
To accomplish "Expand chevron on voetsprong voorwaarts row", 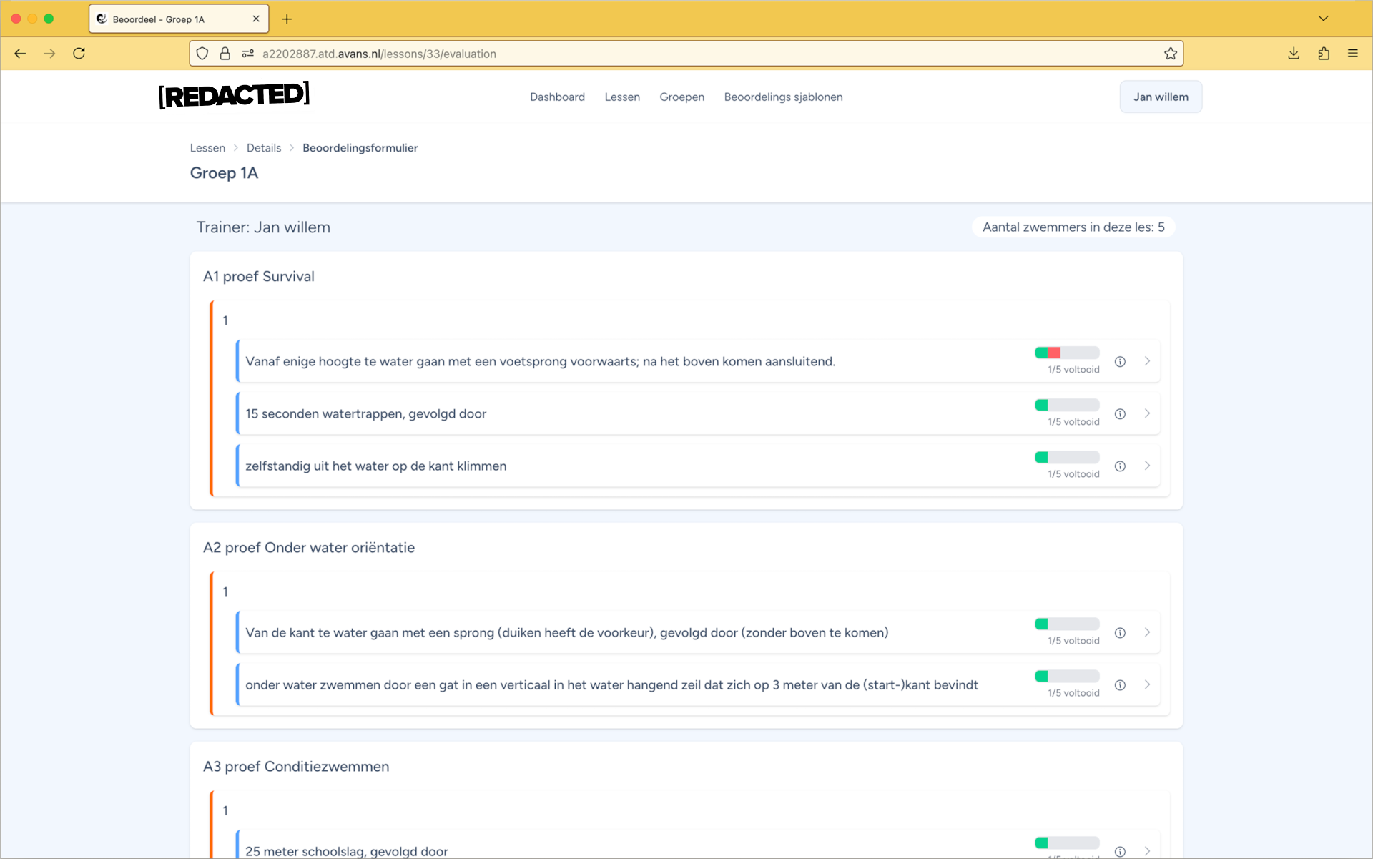I will tap(1147, 361).
